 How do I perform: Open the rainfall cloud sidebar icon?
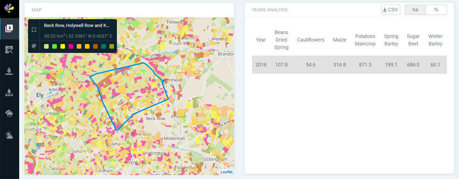click(x=9, y=114)
